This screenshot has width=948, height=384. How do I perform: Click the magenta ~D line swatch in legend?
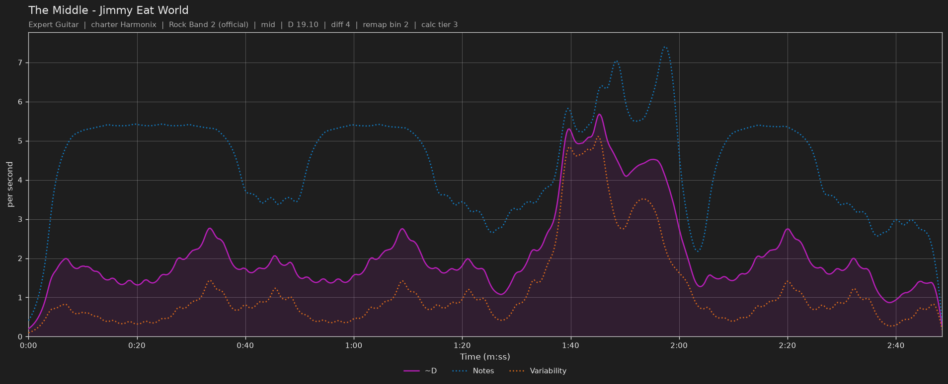pos(412,371)
